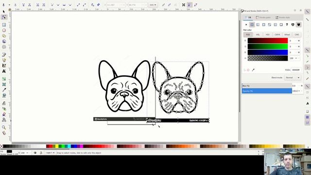
Task: Increase the G channel value stepper
Action: point(299,47)
